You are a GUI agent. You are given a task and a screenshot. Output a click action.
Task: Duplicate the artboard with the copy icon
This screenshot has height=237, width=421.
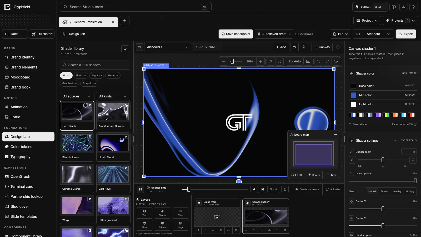coord(294,47)
